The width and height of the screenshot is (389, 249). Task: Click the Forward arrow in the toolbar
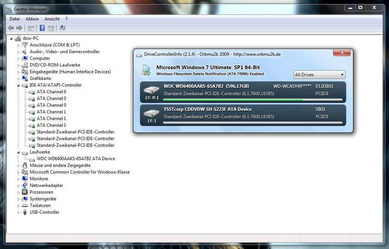(19, 28)
